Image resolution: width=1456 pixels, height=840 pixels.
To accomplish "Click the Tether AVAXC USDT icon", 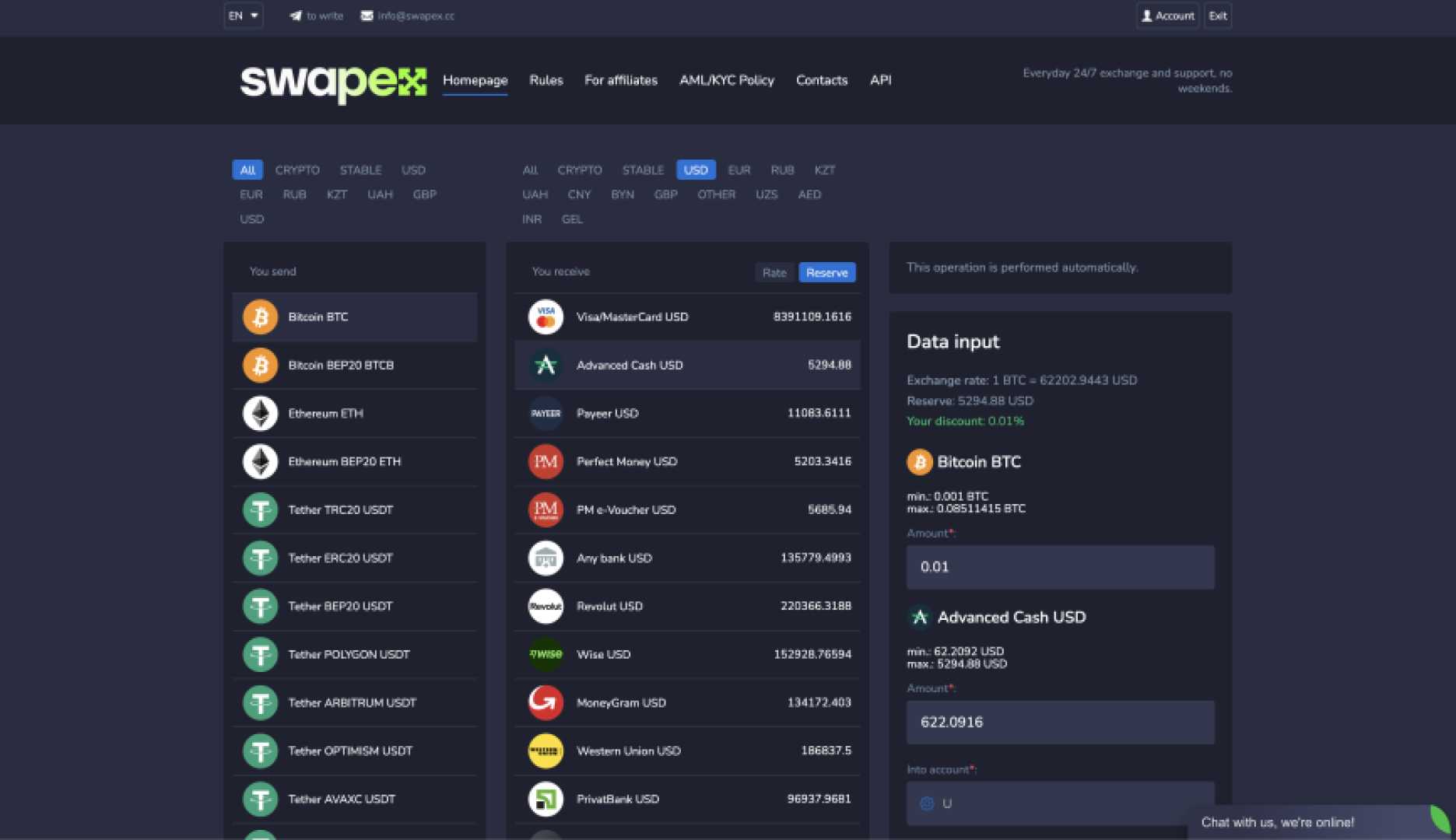I will click(260, 800).
